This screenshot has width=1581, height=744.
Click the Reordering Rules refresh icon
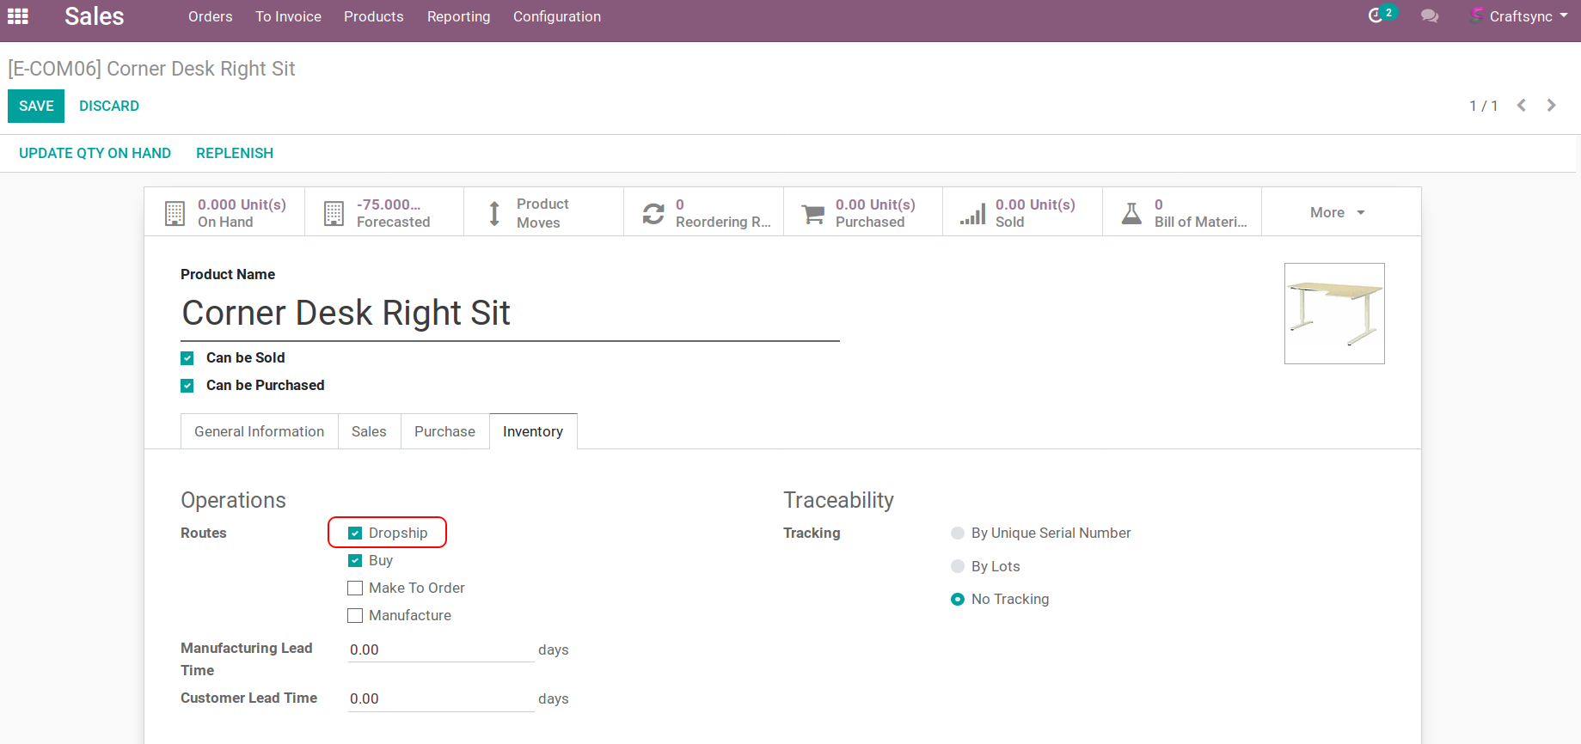(x=653, y=213)
